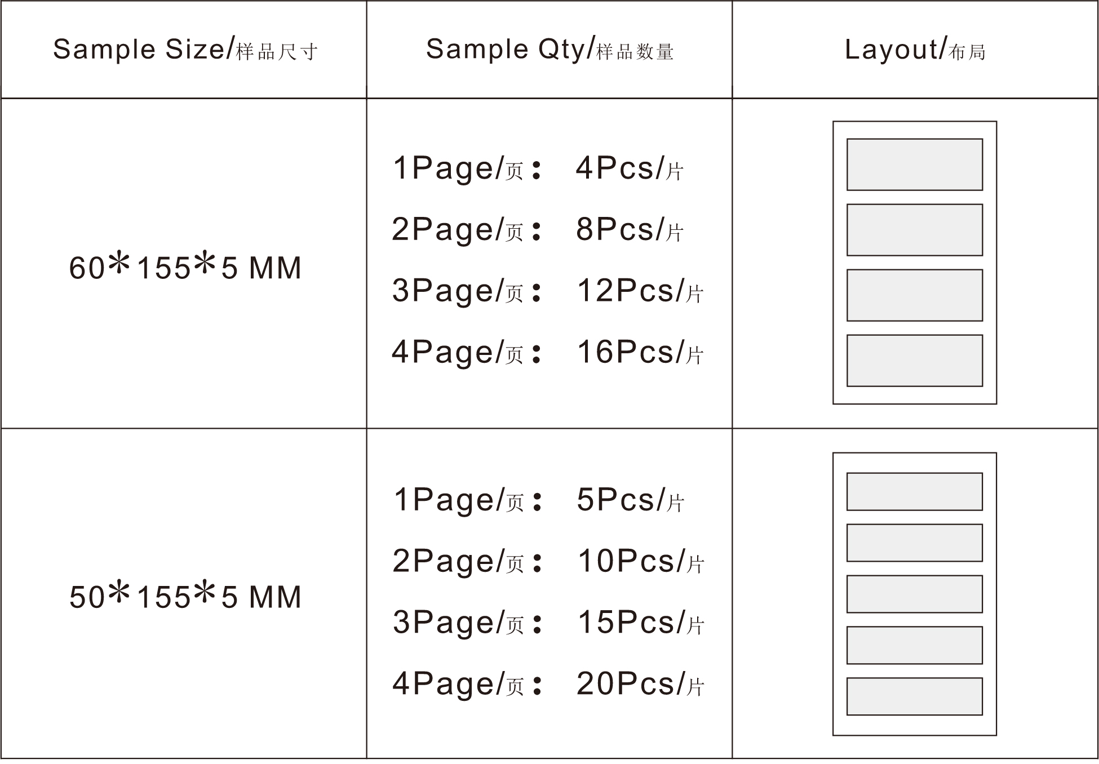This screenshot has height=764, width=1099.
Task: Click the Sample Qty column header
Action: (549, 50)
